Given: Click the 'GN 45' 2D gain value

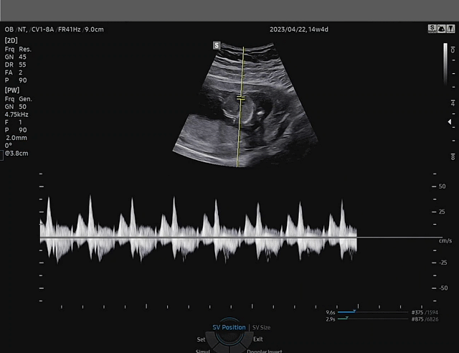Looking at the screenshot, I should (16, 57).
